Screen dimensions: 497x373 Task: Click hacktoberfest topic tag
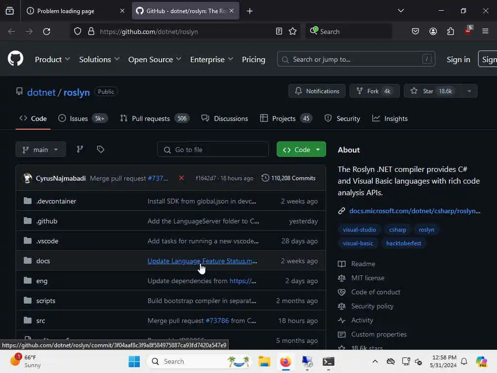(403, 243)
